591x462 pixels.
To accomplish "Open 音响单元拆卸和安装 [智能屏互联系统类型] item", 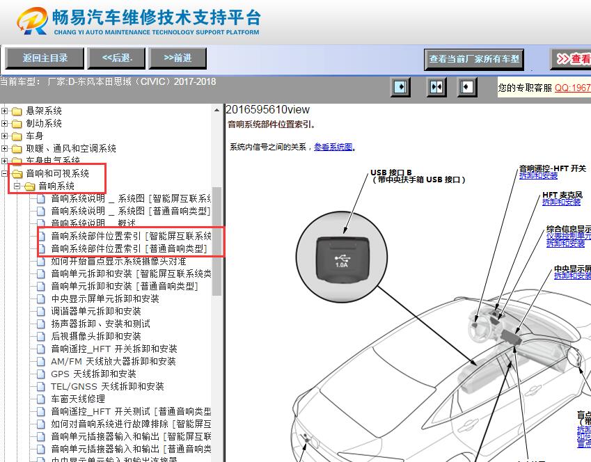I will point(131,273).
